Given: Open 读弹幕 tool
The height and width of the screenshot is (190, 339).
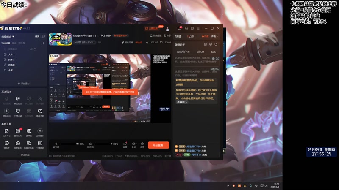Looking at the screenshot, I should point(29,133).
